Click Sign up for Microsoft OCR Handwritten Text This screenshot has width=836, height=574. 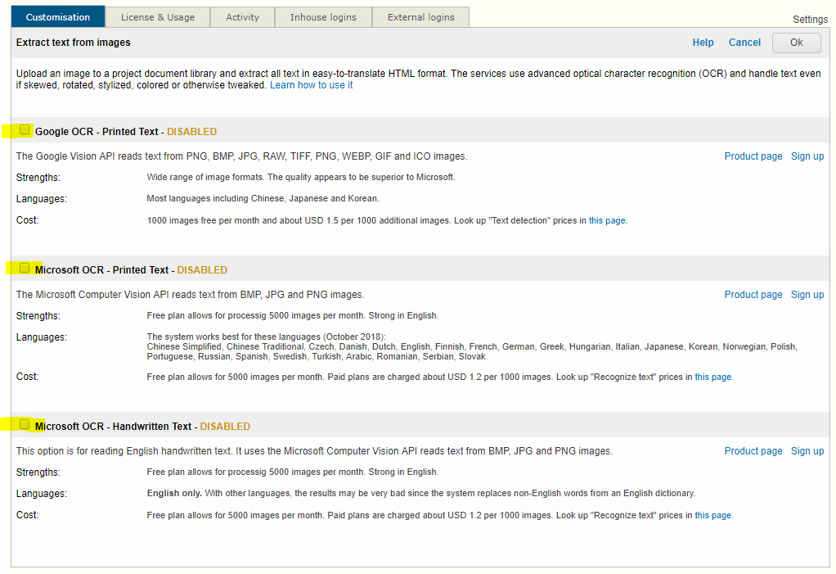coord(807,451)
